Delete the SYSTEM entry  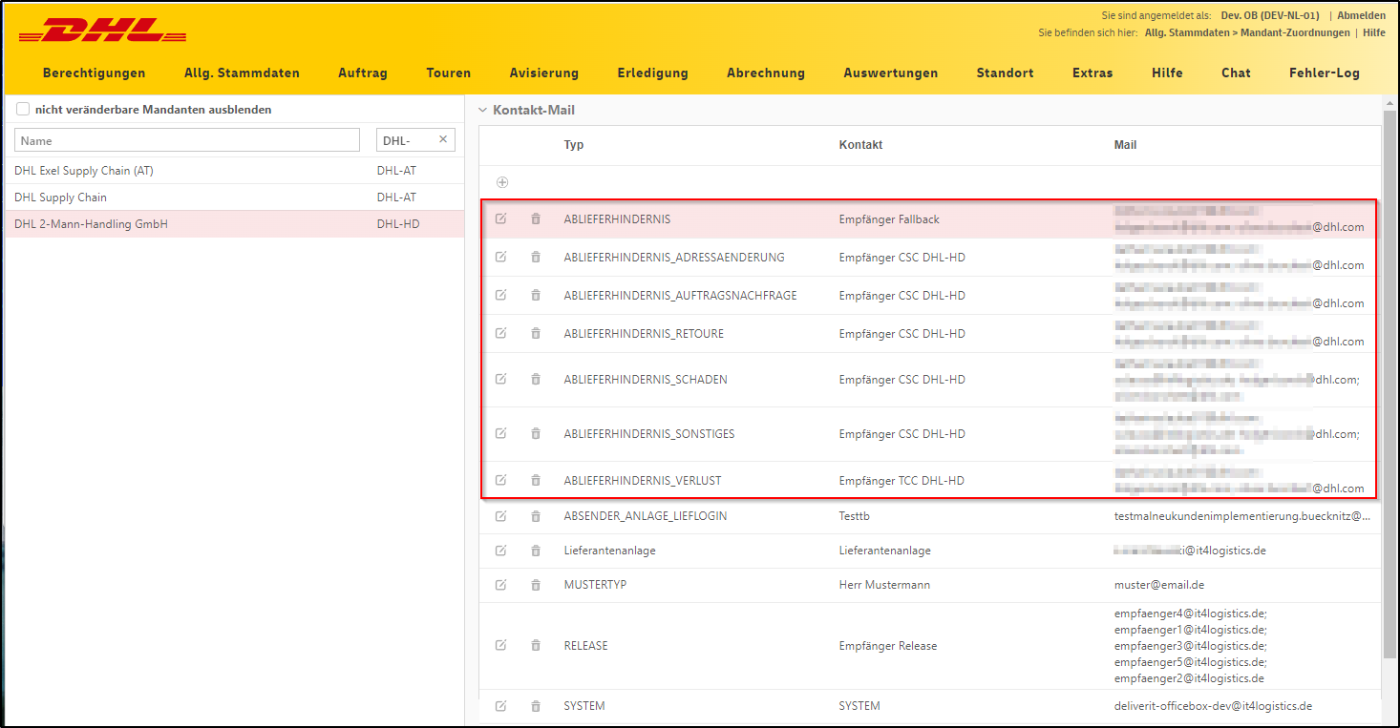pos(536,706)
